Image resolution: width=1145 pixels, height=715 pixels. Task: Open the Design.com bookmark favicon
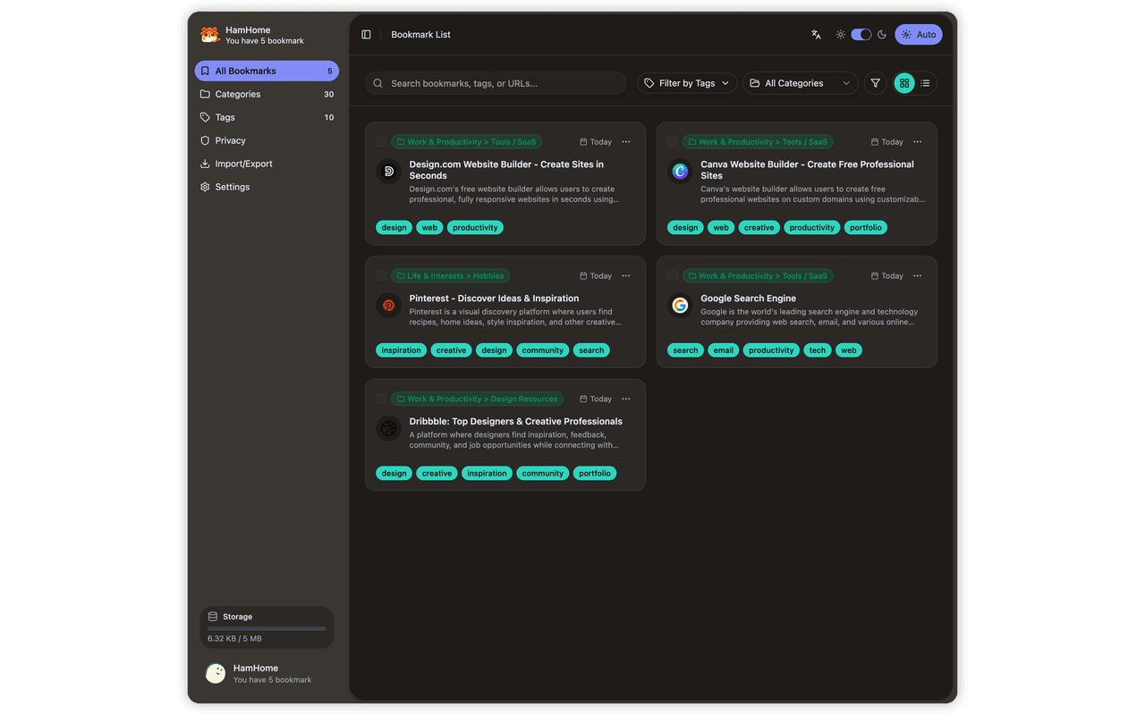388,171
